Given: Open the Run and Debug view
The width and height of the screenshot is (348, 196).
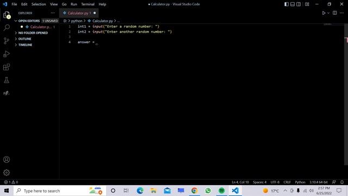Looking at the screenshot, I should (x=7, y=54).
